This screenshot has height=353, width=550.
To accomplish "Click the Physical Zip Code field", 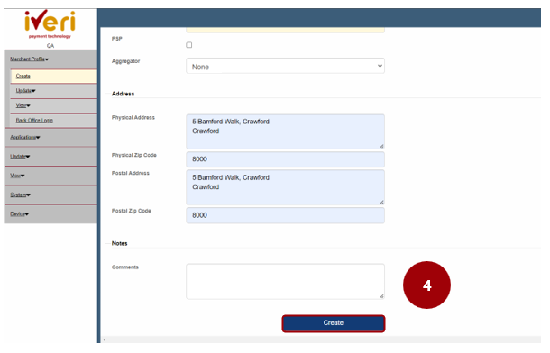I will pos(285,159).
